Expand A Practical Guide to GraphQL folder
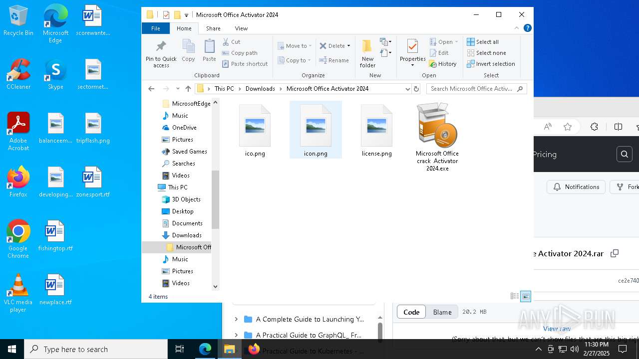This screenshot has width=639, height=359. coord(236,335)
